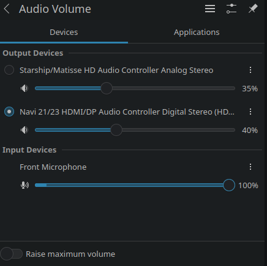The height and width of the screenshot is (266, 267).
Task: Click the Starship/Matisse device name label
Action: coord(116,70)
